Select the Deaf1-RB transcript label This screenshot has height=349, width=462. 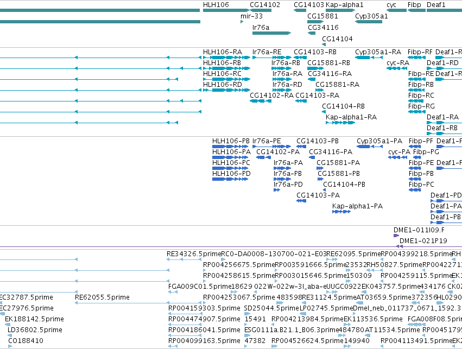pos(442,128)
